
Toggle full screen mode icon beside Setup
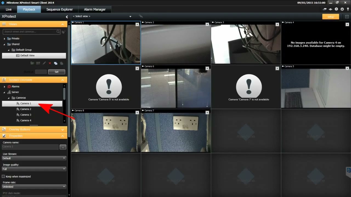pyautogui.click(x=347, y=17)
